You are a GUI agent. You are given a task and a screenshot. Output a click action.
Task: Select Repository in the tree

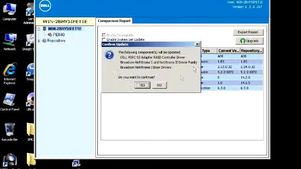[56, 41]
